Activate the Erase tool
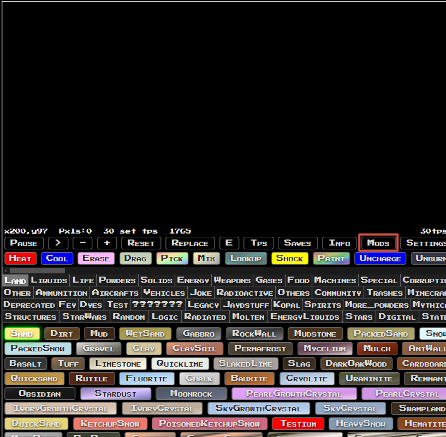Screen dimensions: 446x437 96,259
